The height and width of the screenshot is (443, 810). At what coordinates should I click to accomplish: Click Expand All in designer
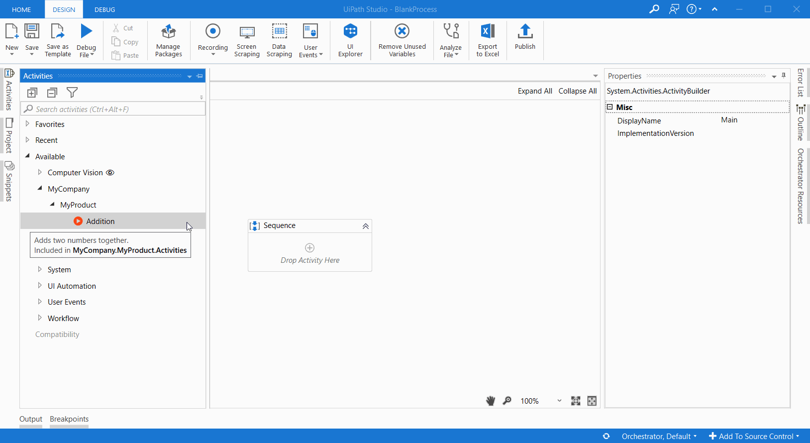[535, 91]
